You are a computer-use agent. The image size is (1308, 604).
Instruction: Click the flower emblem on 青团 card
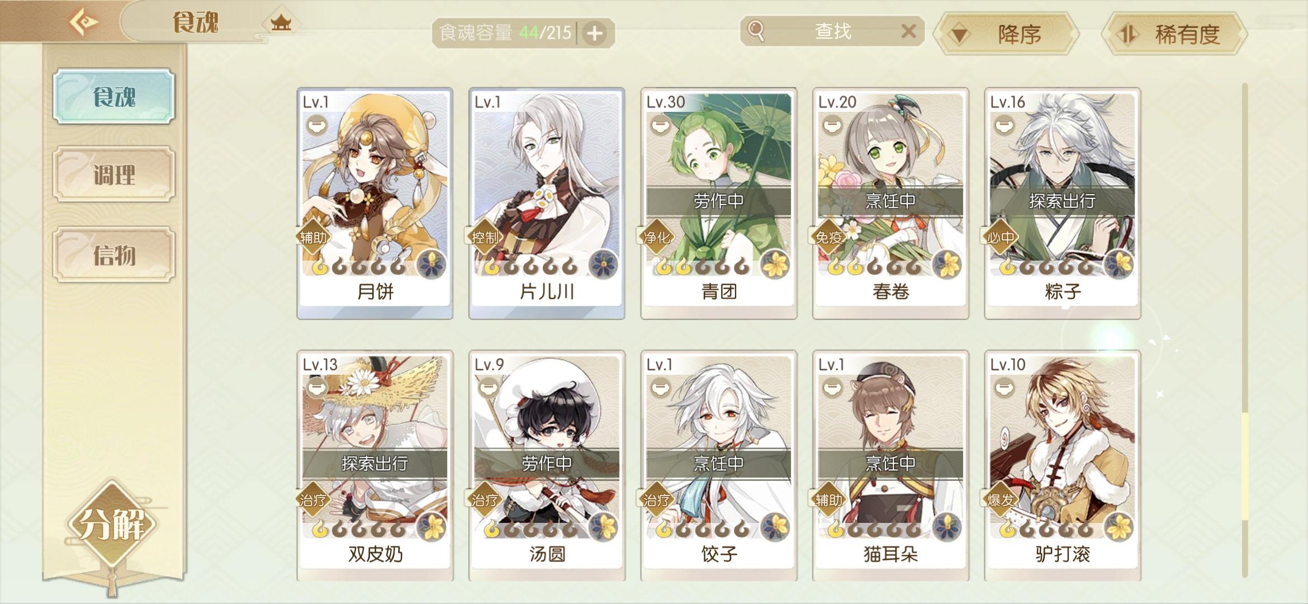(x=775, y=264)
